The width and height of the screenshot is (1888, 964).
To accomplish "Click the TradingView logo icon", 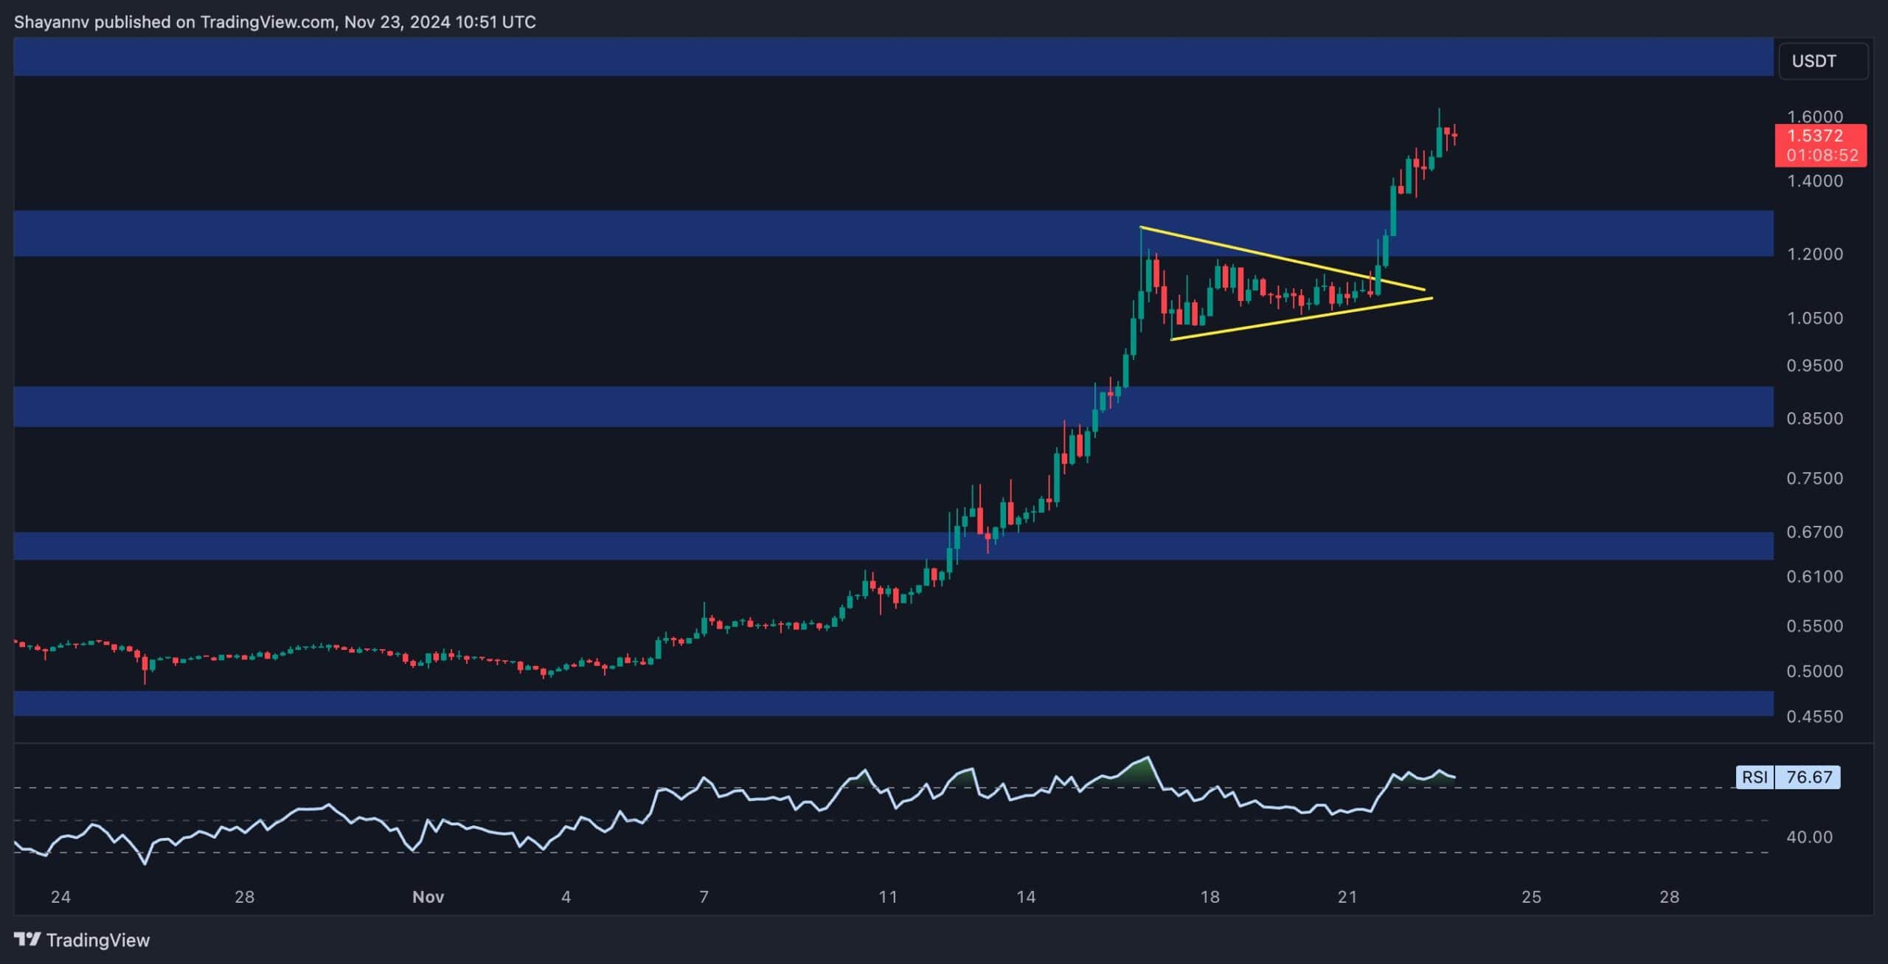I will [x=27, y=940].
